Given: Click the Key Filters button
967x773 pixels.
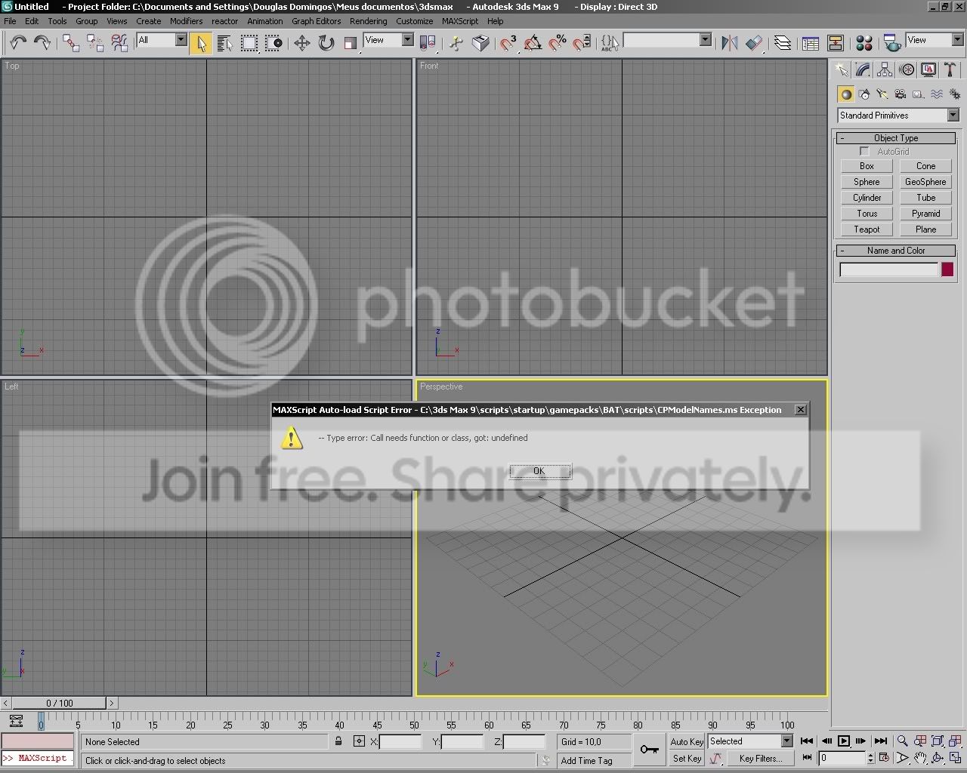Looking at the screenshot, I should [x=760, y=759].
